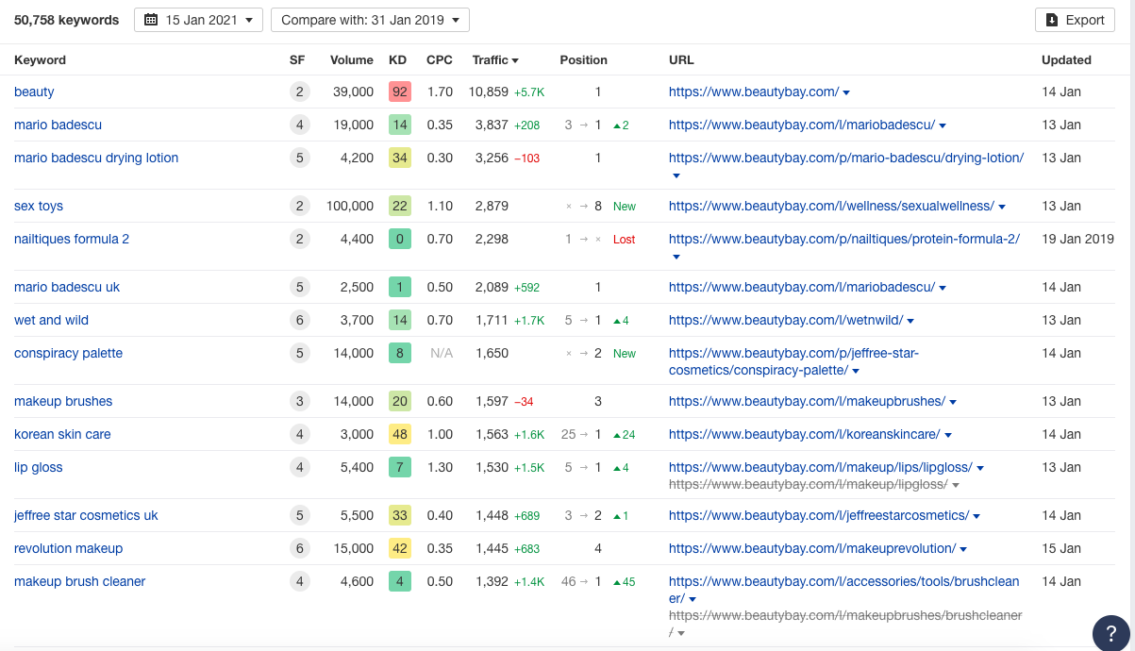The width and height of the screenshot is (1135, 651).
Task: Click the 'Lost' status for nailtiques formula 2
Action: pos(624,240)
